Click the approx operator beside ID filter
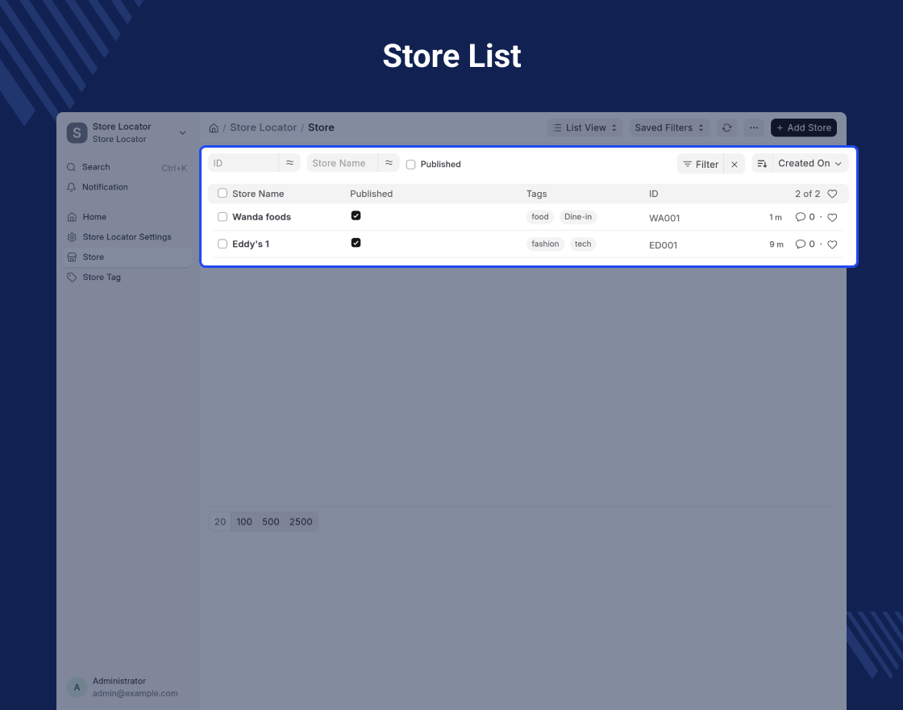The image size is (903, 710). [x=289, y=163]
